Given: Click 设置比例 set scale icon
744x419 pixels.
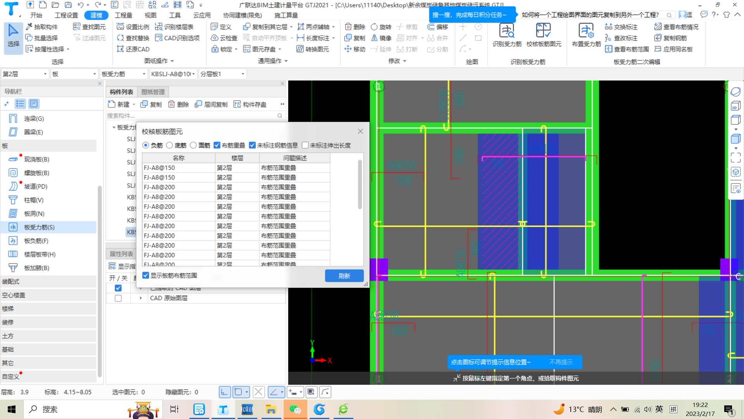Looking at the screenshot, I should pos(133,27).
